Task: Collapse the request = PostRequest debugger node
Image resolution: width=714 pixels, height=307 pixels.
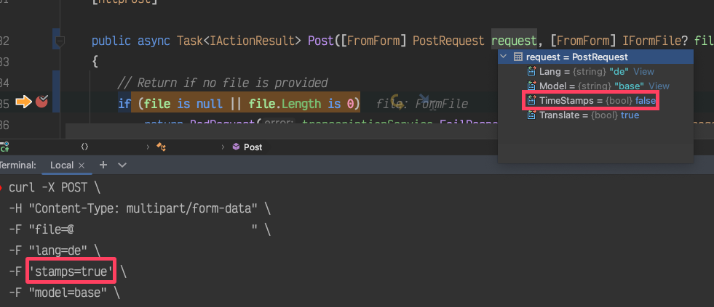Action: 503,57
